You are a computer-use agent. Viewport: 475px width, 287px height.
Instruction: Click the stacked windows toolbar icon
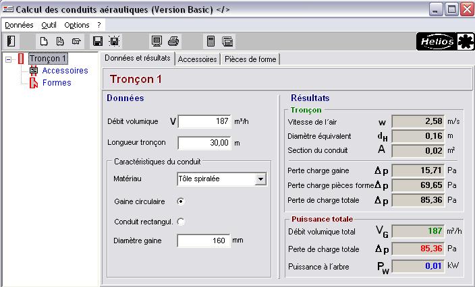[227, 41]
